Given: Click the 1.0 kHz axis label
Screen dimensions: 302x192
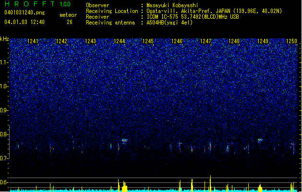Looking at the screenshot, I should [4, 86].
